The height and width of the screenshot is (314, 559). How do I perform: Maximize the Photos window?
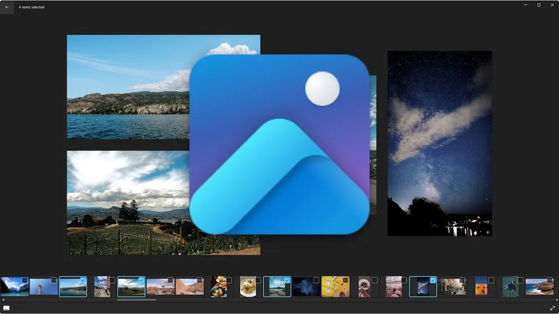(539, 5)
